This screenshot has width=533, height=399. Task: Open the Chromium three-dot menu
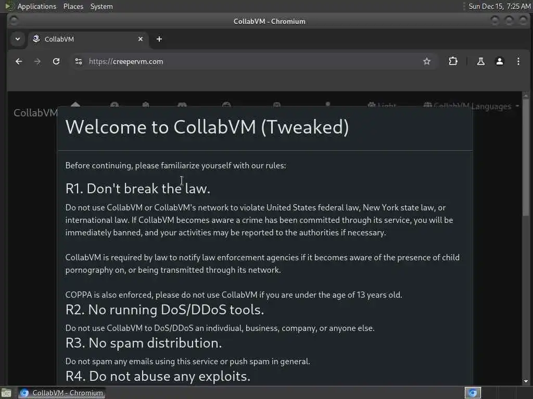click(x=518, y=61)
